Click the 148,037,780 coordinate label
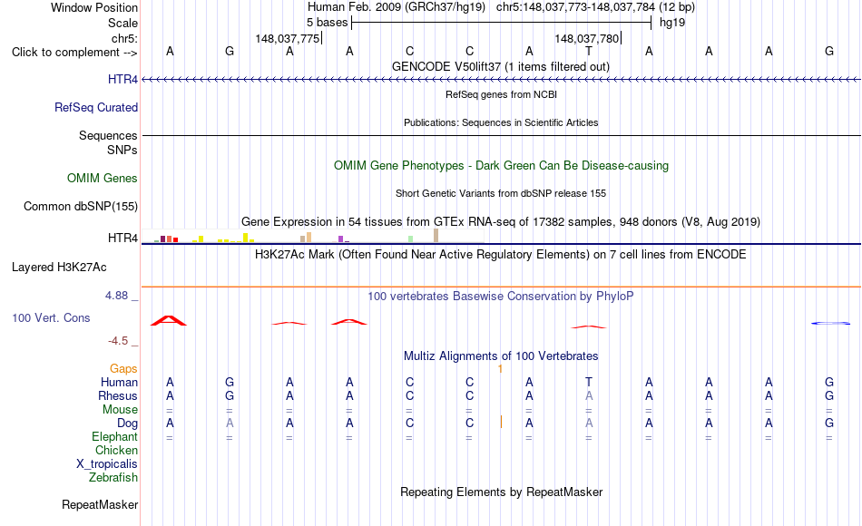The height and width of the screenshot is (526, 862). (x=587, y=38)
